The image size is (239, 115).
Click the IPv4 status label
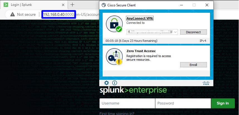pyautogui.click(x=203, y=41)
